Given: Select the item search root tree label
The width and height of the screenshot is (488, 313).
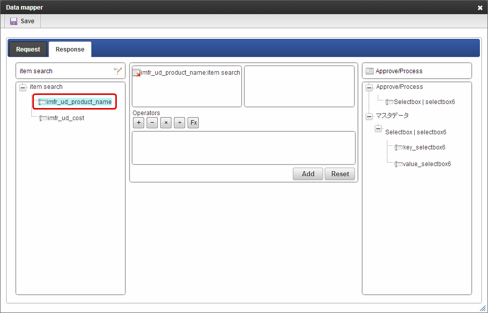Looking at the screenshot, I should coord(46,87).
